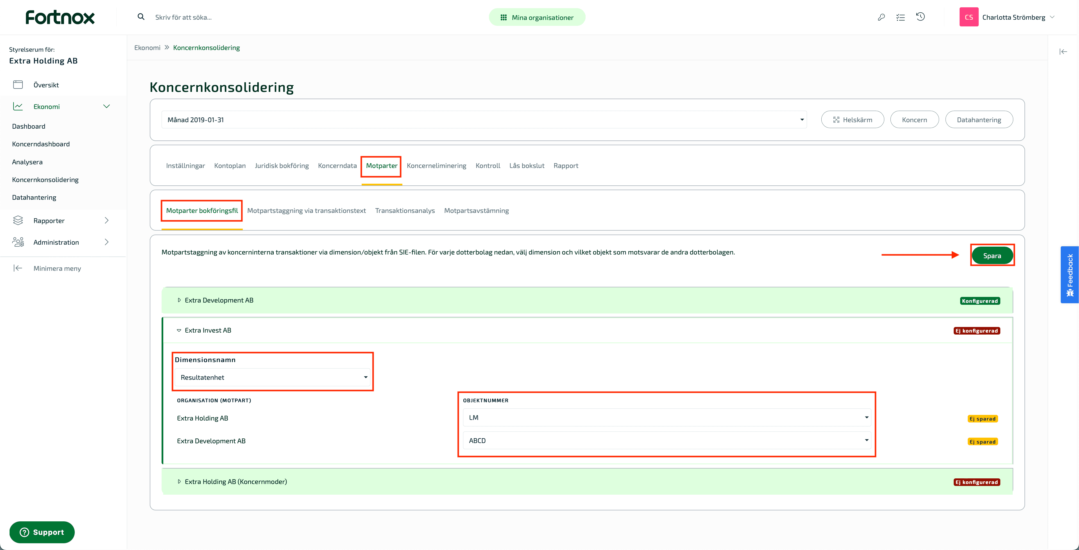Click Minimera meny label
This screenshot has width=1079, height=550.
coord(57,268)
